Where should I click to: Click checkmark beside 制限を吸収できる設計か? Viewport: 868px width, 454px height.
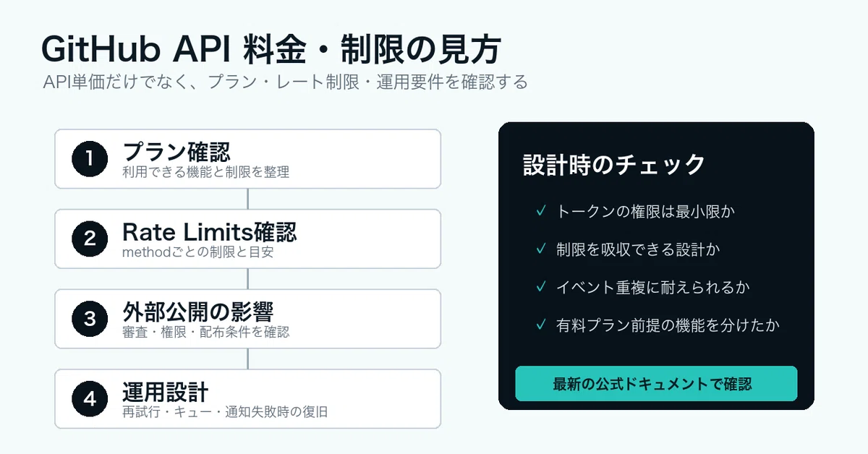tap(540, 249)
